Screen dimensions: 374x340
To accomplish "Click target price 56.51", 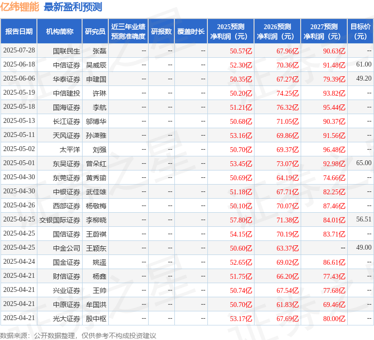I will tap(364, 219).
